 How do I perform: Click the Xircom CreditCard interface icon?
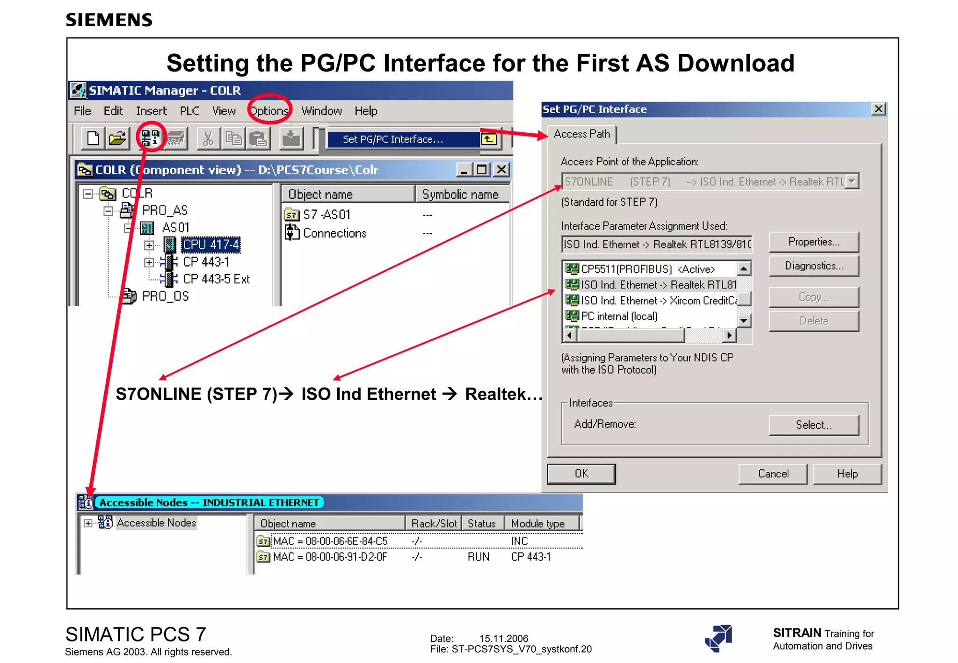click(572, 300)
